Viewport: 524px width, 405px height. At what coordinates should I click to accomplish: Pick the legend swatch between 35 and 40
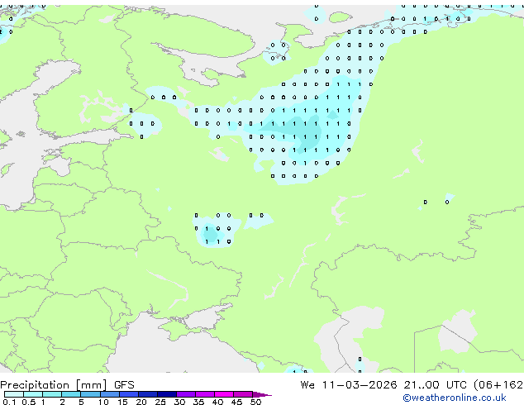point(204,394)
